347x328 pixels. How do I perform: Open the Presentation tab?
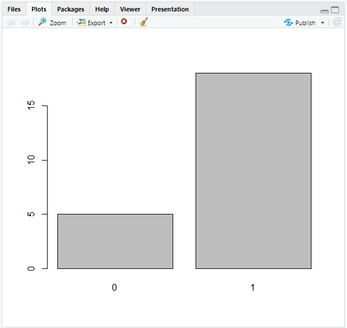(x=170, y=9)
